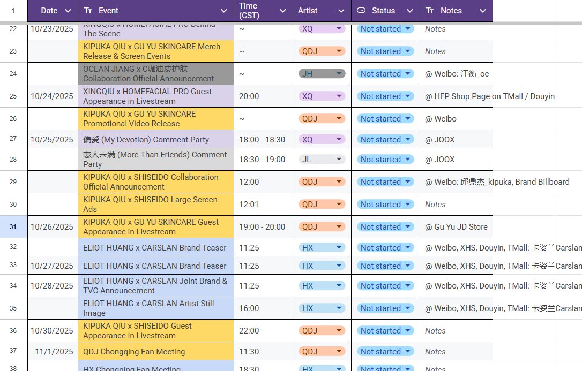The height and width of the screenshot is (371, 582).
Task: Open Not started status chip in row 36
Action: click(385, 331)
